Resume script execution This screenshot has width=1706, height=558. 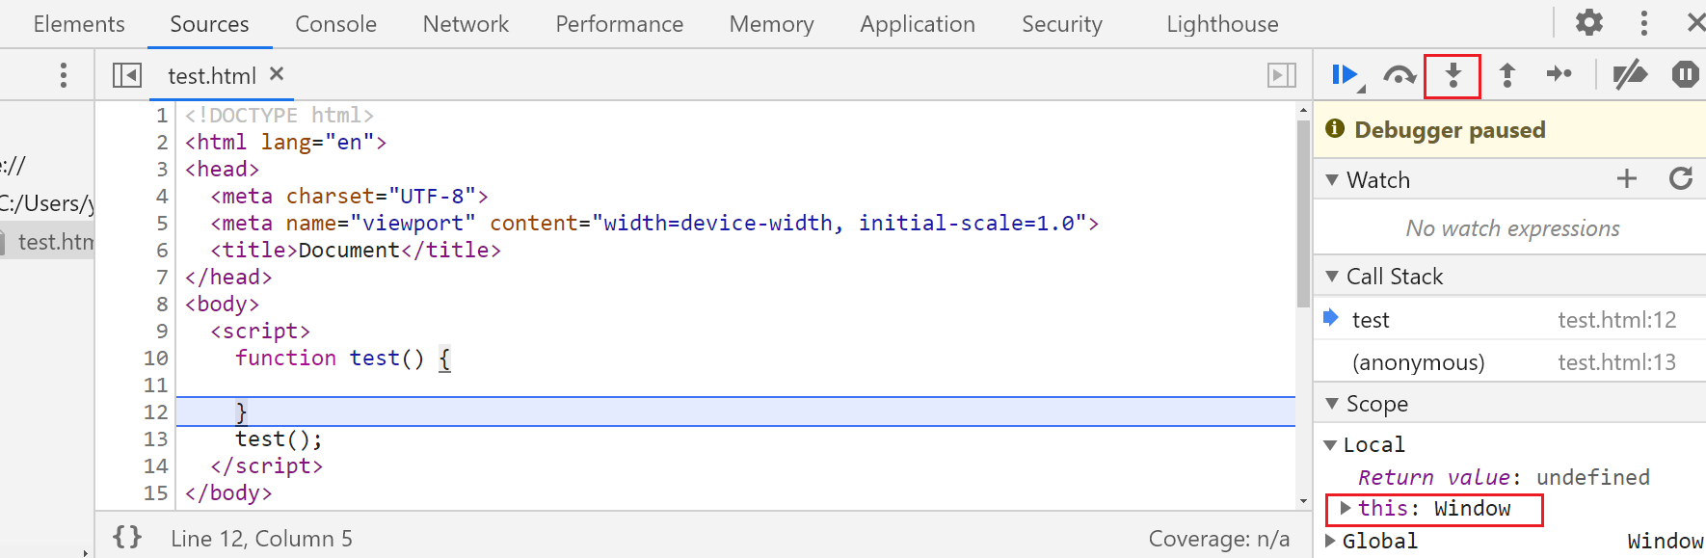(1346, 74)
